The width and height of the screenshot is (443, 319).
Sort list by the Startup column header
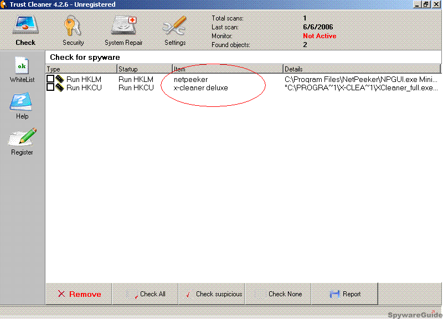pyautogui.click(x=145, y=69)
